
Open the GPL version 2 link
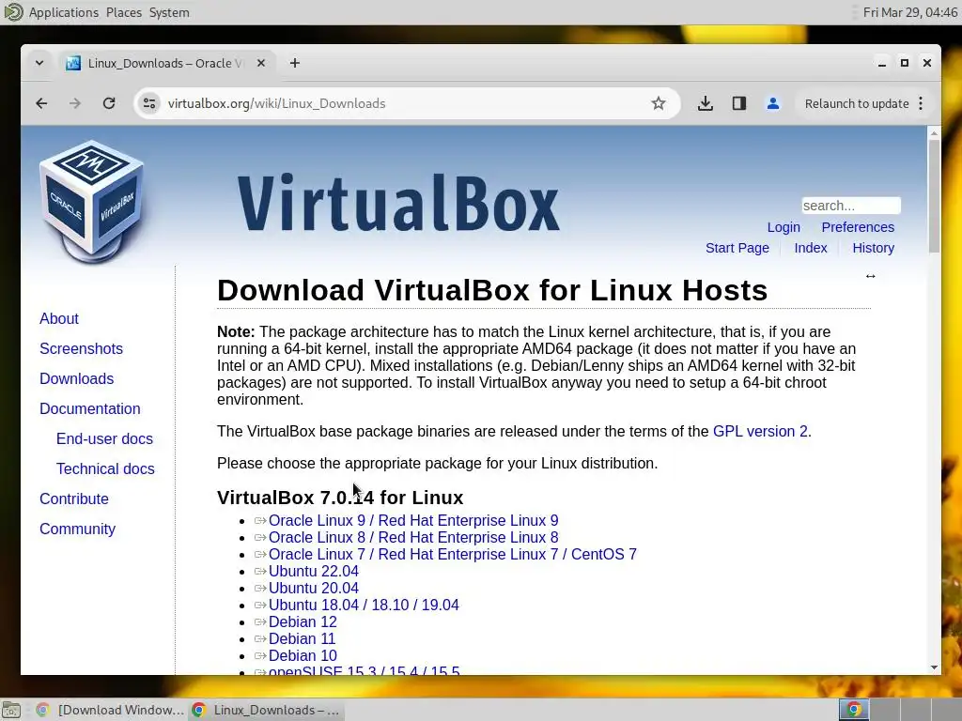[760, 432]
